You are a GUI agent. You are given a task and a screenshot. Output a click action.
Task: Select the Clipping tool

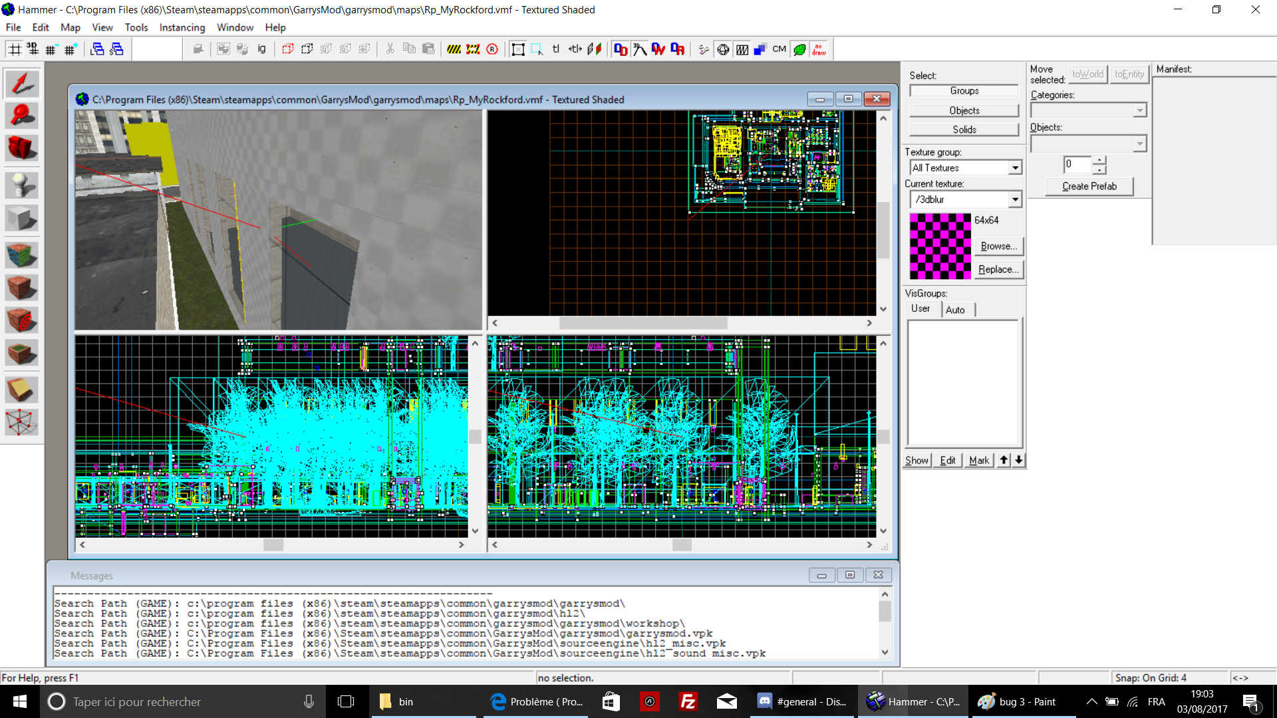(21, 390)
